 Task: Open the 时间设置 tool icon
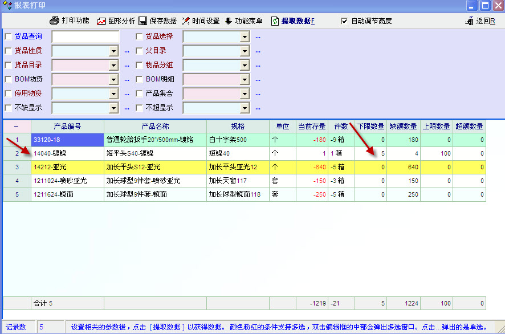point(186,21)
